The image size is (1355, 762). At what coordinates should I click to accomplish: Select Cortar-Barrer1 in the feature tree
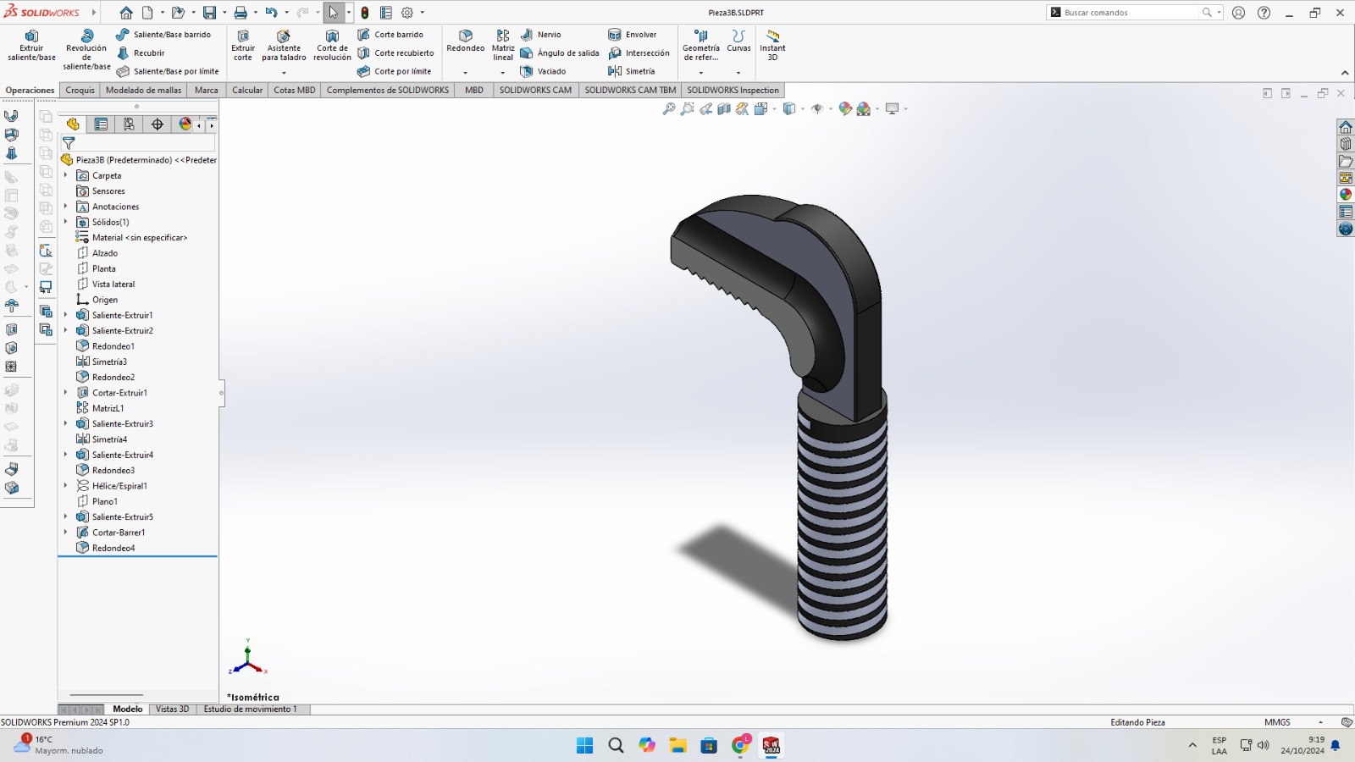(x=119, y=533)
